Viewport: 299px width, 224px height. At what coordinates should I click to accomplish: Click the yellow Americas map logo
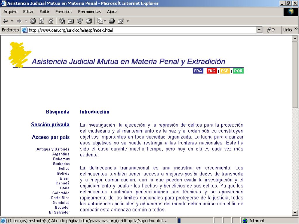[20, 55]
